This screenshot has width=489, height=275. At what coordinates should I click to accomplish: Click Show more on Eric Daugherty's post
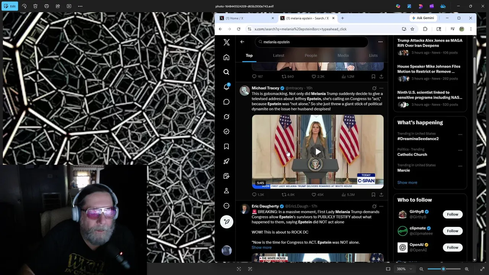[262, 247]
